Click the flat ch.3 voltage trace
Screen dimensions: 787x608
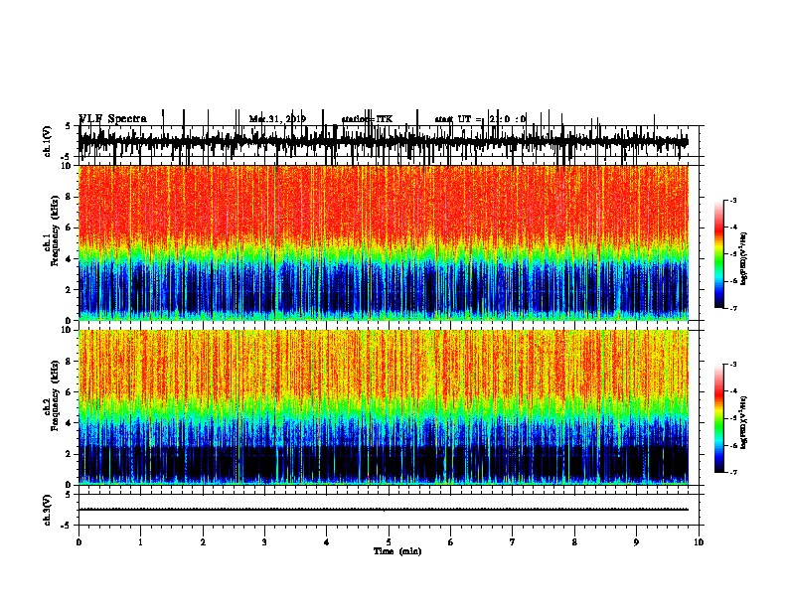tap(384, 510)
